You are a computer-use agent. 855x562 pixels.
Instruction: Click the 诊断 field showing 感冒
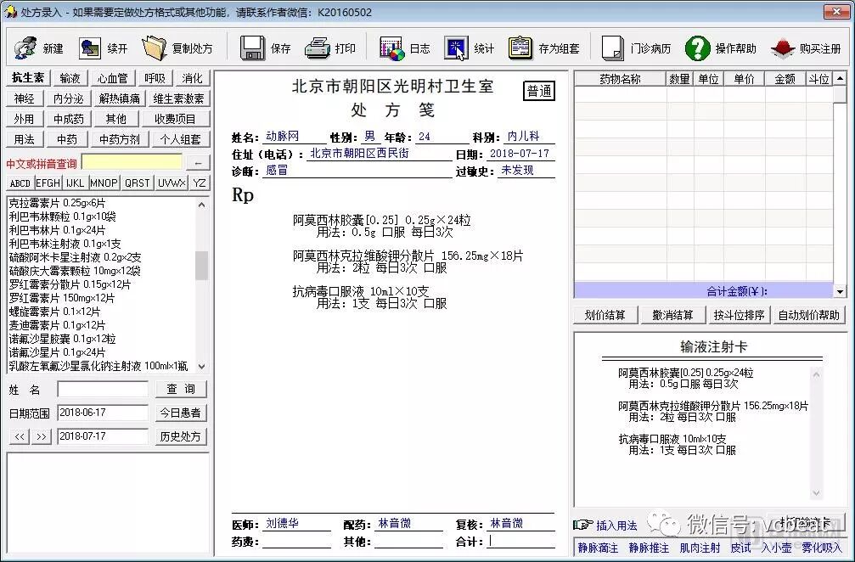tap(357, 171)
